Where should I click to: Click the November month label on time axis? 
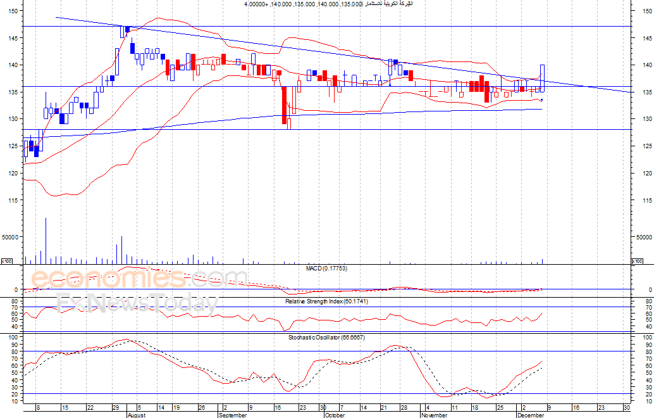click(x=434, y=415)
